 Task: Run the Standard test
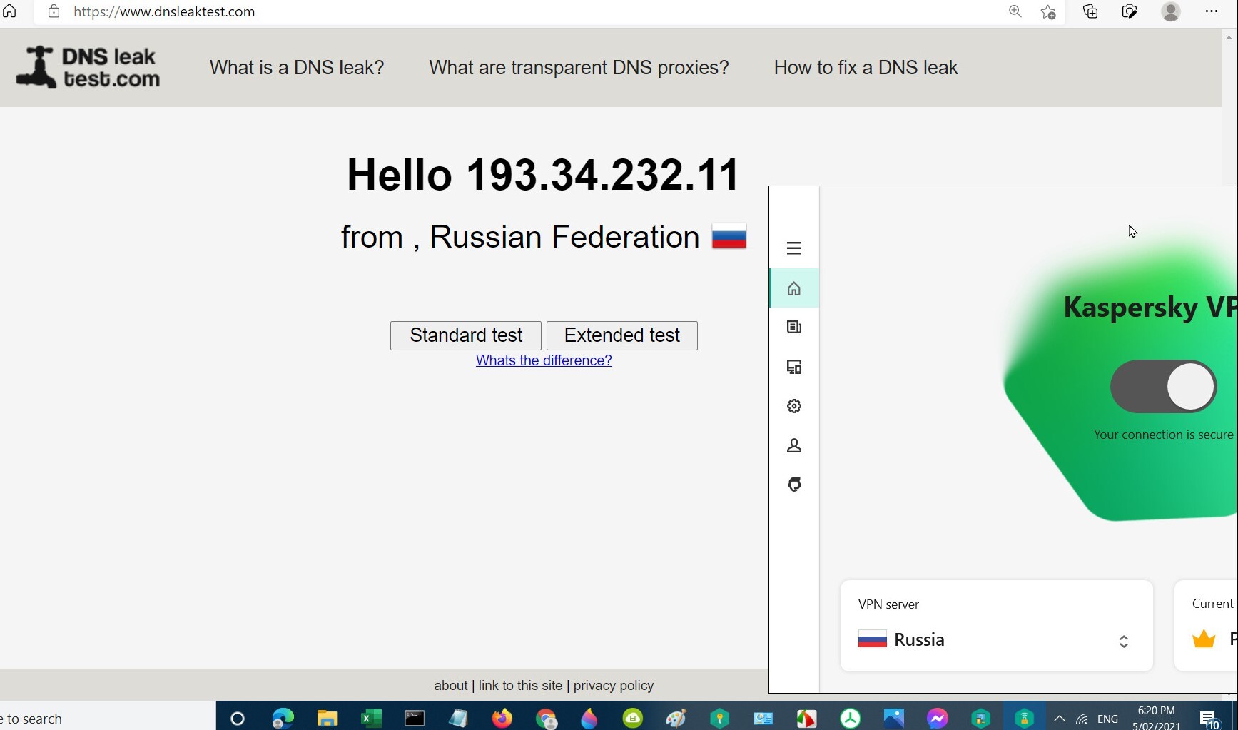[466, 335]
